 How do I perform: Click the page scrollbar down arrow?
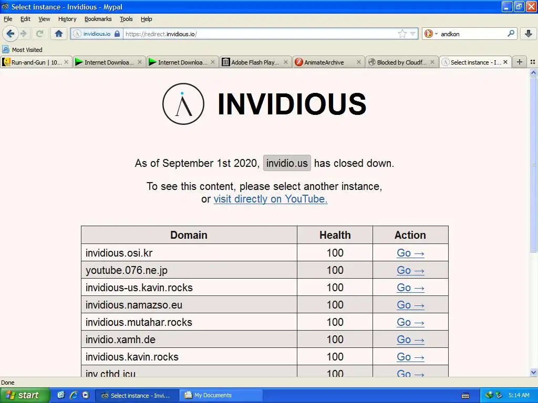pos(533,372)
